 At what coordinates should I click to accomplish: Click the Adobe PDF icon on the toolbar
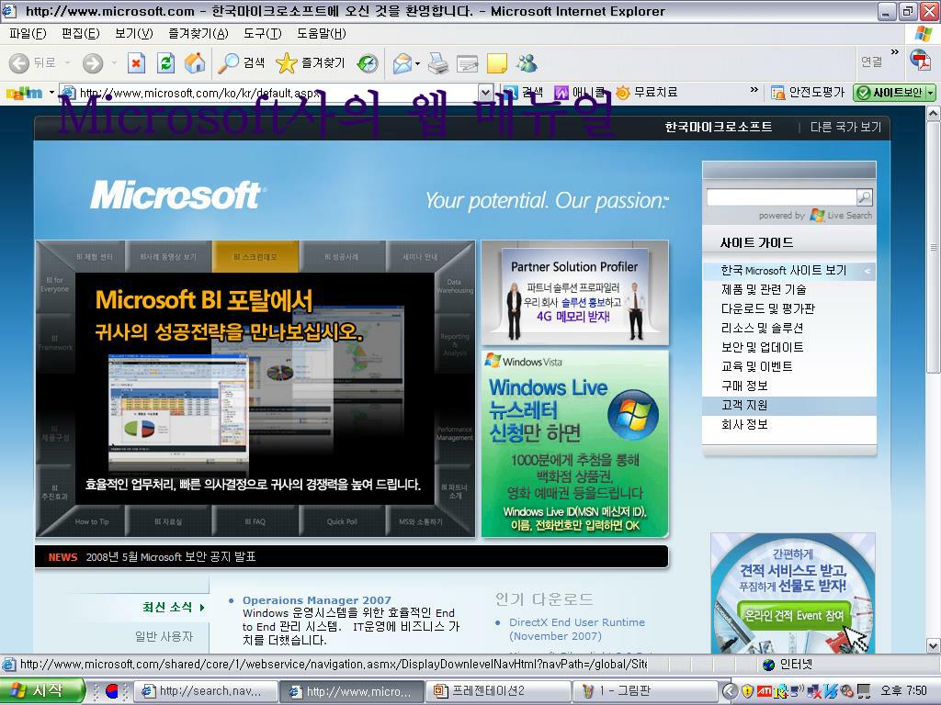point(919,60)
